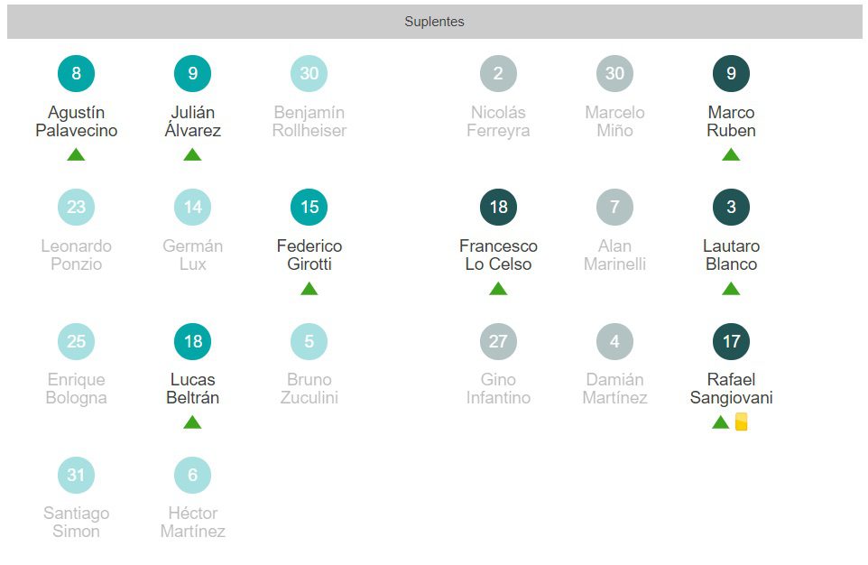Click Lucas Beltrán's number 18 badge
868x565 pixels.
[x=192, y=341]
